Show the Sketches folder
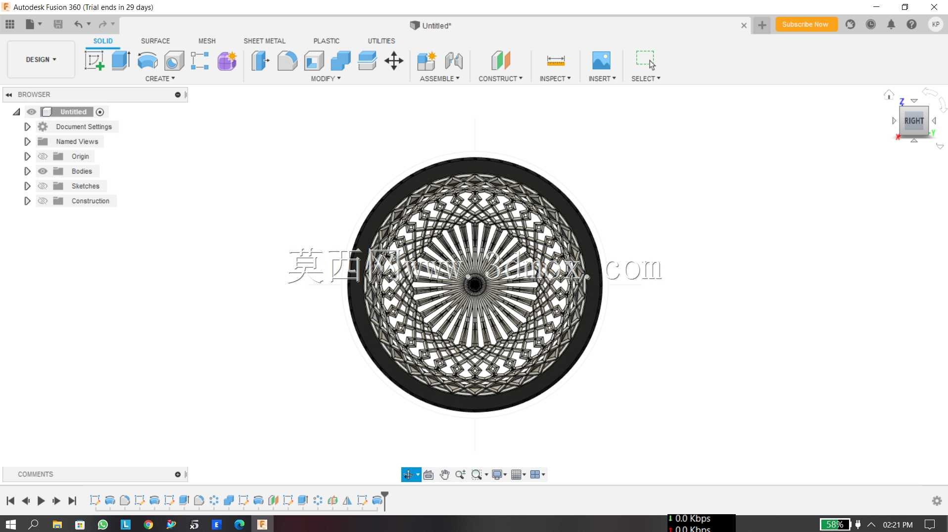948x532 pixels. click(43, 186)
